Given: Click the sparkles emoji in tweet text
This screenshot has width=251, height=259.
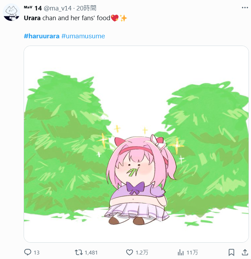Looking at the screenshot, I should coord(123,18).
